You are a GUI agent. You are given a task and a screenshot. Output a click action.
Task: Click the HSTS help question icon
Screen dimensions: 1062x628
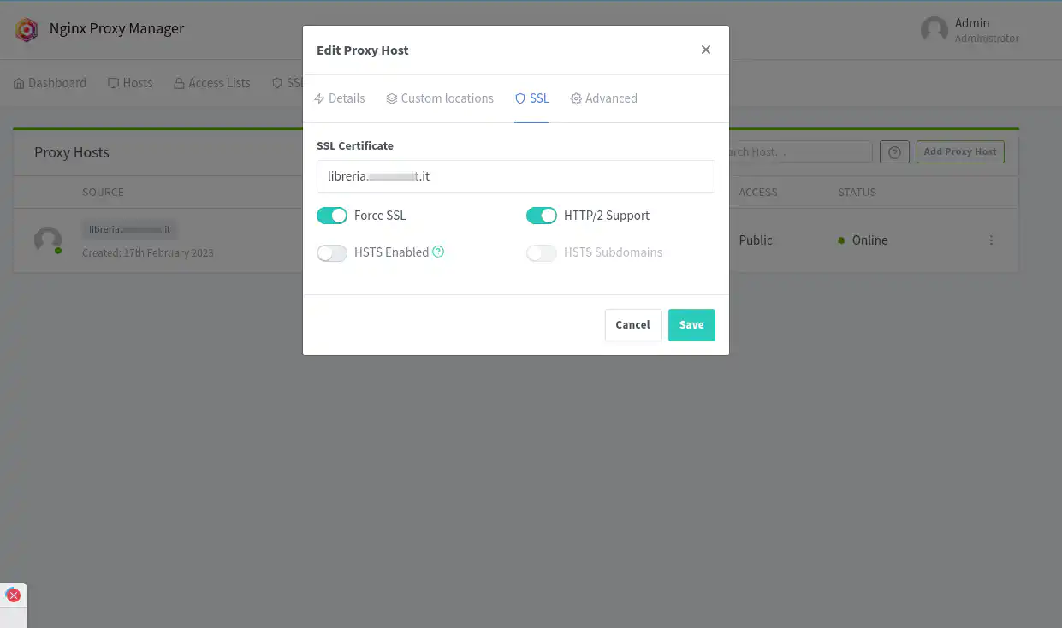pos(438,252)
